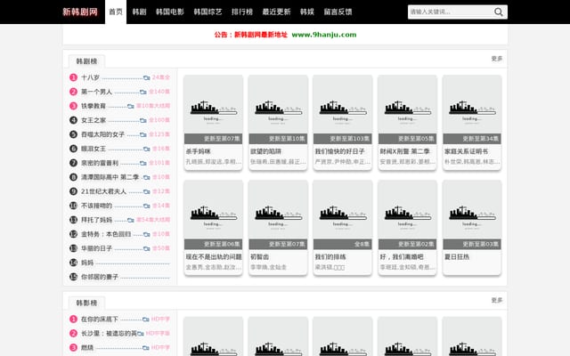The width and height of the screenshot is (570, 356).
Task: Select the 韩影榜 tab
Action: click(86, 303)
